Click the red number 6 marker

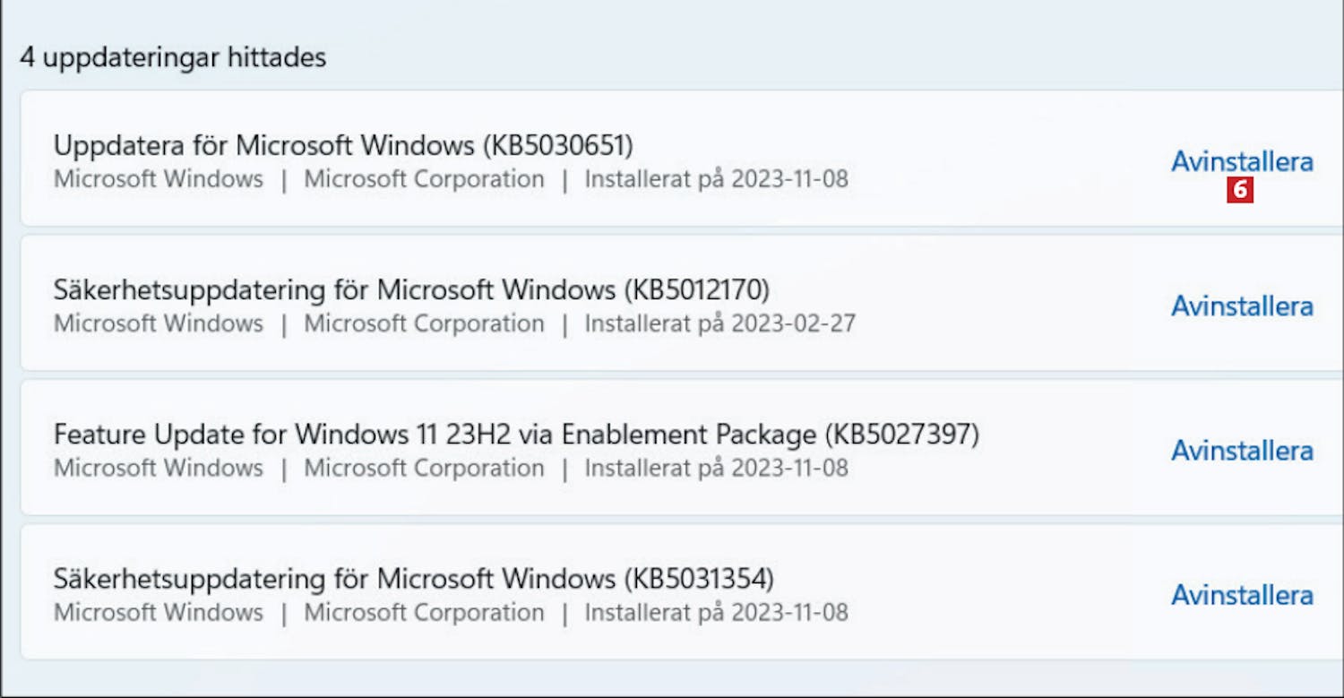pyautogui.click(x=1241, y=190)
